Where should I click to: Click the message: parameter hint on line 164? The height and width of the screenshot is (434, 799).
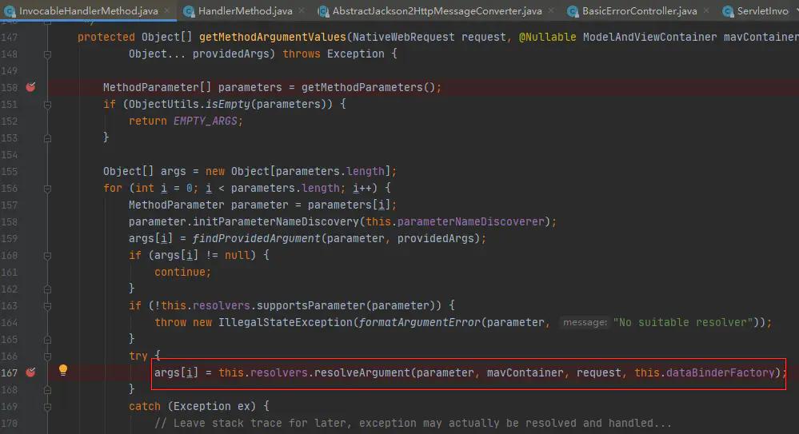(x=585, y=322)
